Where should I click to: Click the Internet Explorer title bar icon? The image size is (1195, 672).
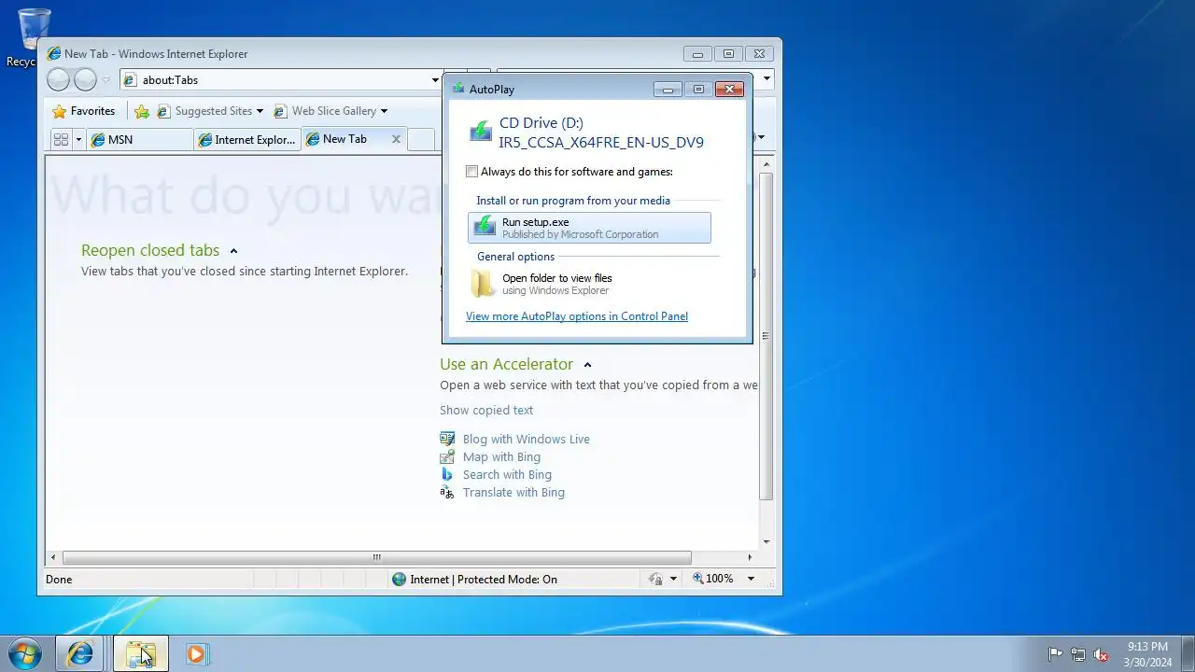tap(54, 54)
